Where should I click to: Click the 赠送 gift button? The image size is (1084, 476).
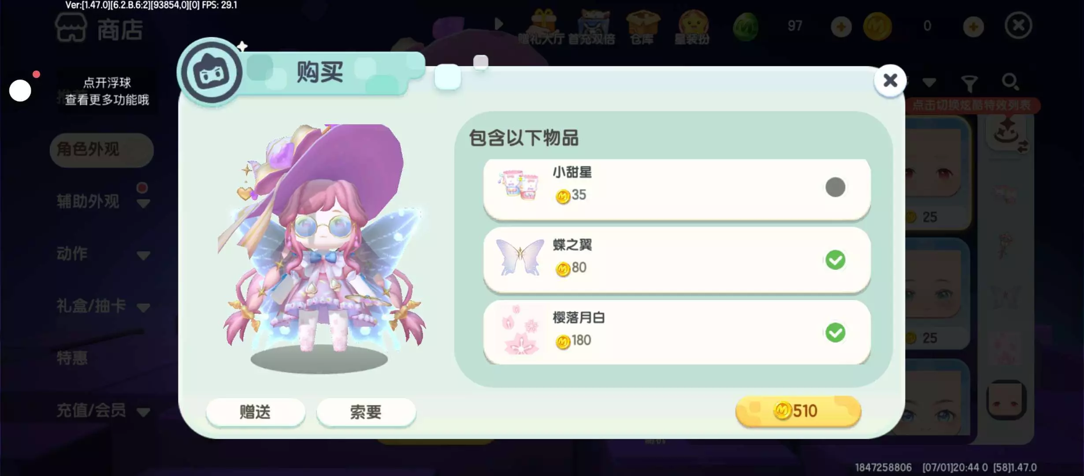tap(256, 412)
